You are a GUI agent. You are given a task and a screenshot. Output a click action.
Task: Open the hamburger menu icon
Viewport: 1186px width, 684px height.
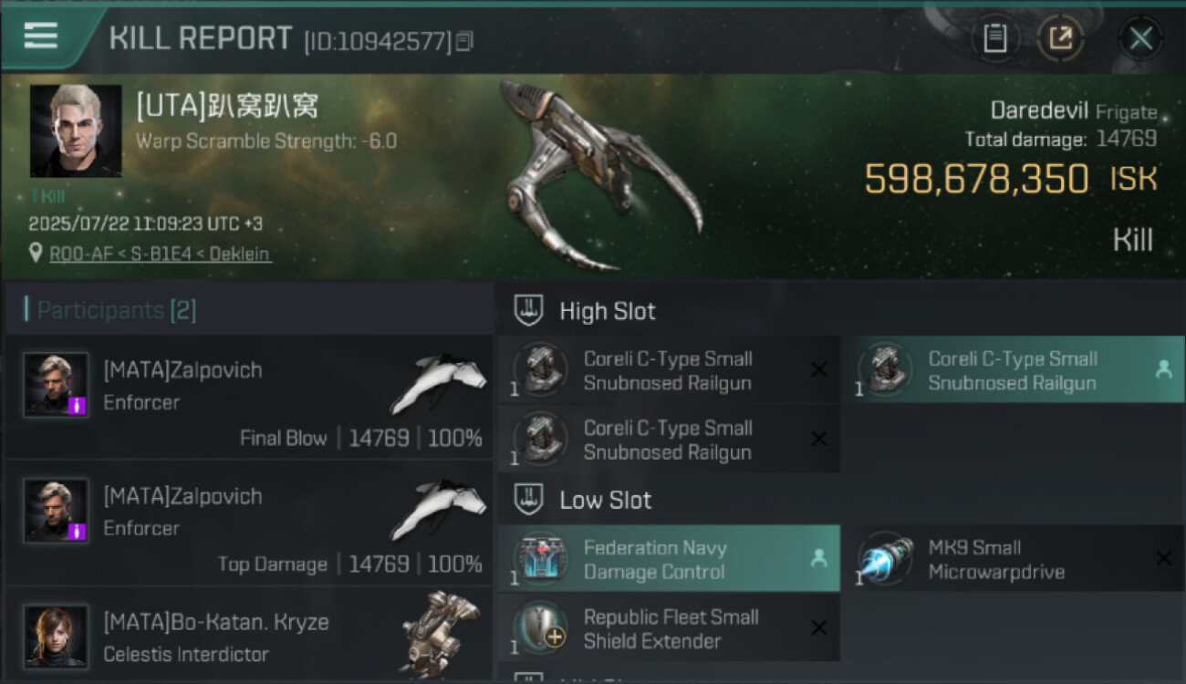point(41,36)
